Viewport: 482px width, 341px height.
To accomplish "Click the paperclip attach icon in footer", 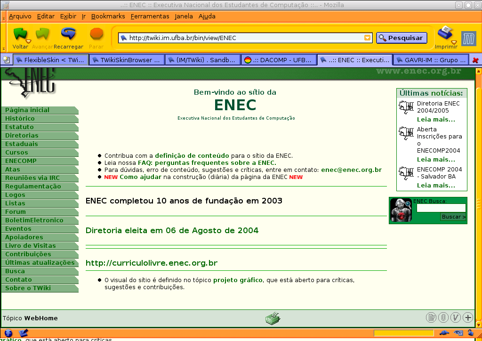I will pos(443,317).
